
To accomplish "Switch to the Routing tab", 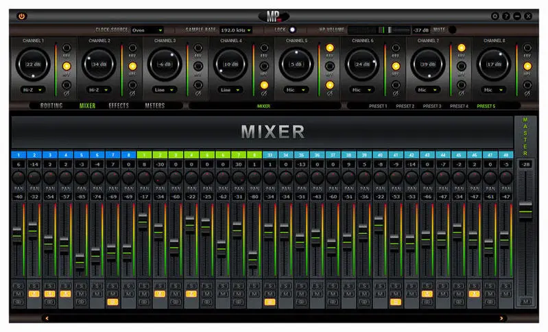I will click(x=51, y=106).
